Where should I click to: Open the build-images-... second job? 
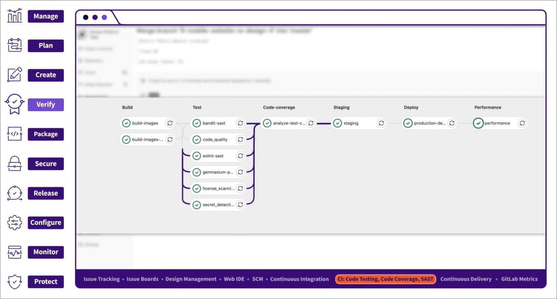click(x=148, y=140)
